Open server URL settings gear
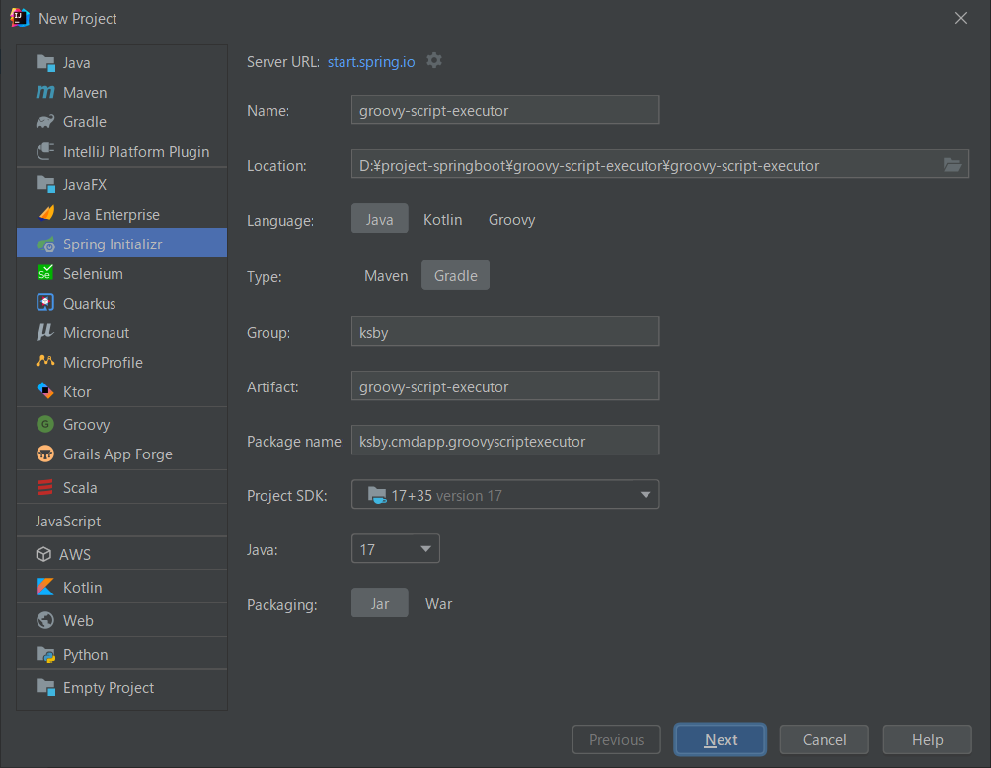Image resolution: width=991 pixels, height=768 pixels. point(434,61)
